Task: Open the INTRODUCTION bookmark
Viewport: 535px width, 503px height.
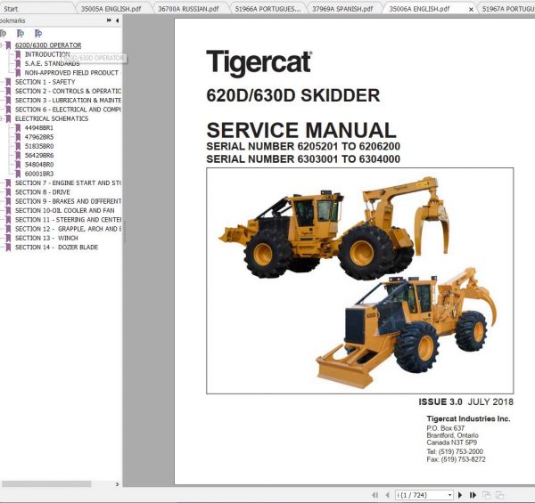Action: pyautogui.click(x=47, y=54)
